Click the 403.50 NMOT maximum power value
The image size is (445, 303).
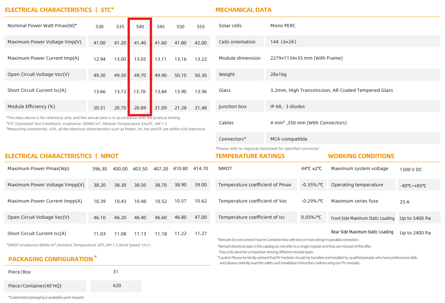(140, 169)
